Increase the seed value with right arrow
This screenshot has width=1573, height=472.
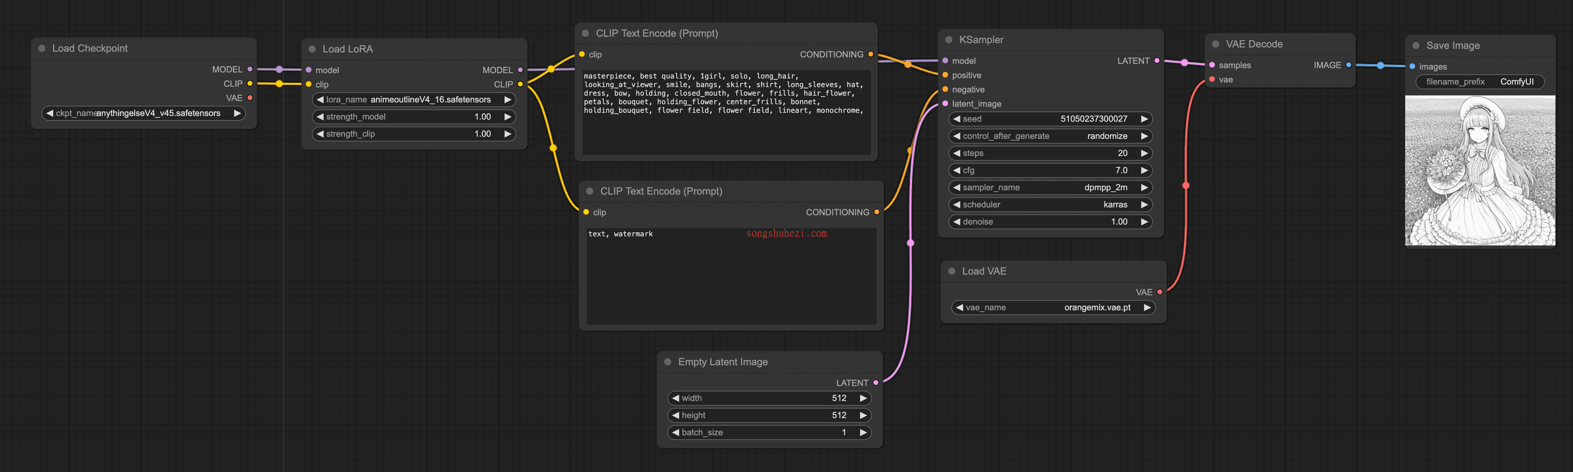click(1145, 119)
